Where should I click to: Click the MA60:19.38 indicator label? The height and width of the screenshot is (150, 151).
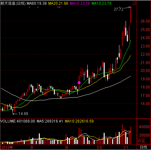(x=37, y=3)
